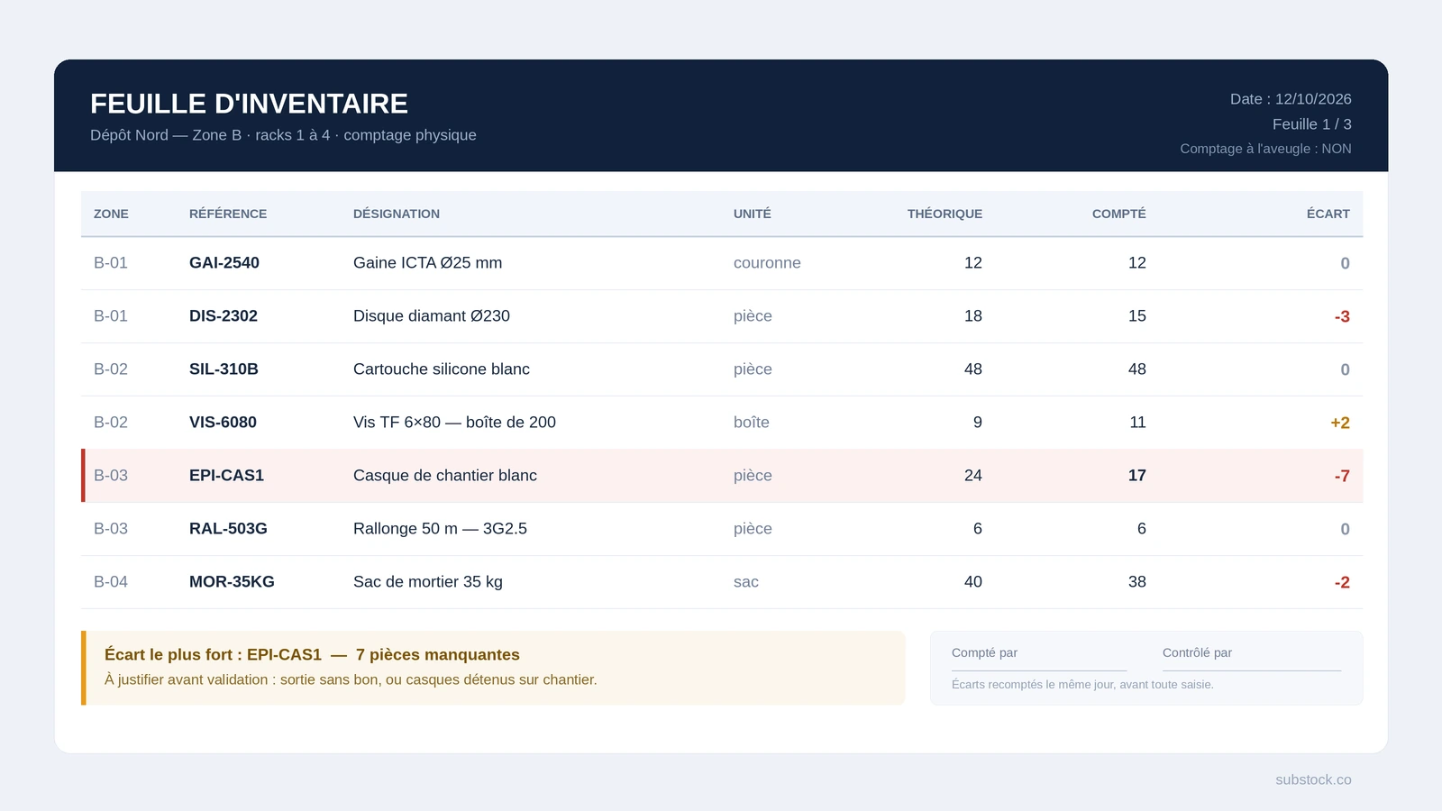Select reference GAI-2540
Image resolution: width=1442 pixels, height=811 pixels.
coord(224,263)
